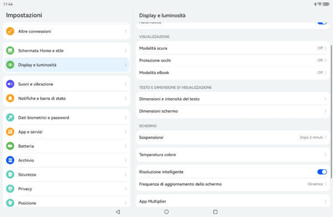The height and width of the screenshot is (217, 333).
Task: Toggle Risoluzione intelligente switch
Action: tap(322, 172)
